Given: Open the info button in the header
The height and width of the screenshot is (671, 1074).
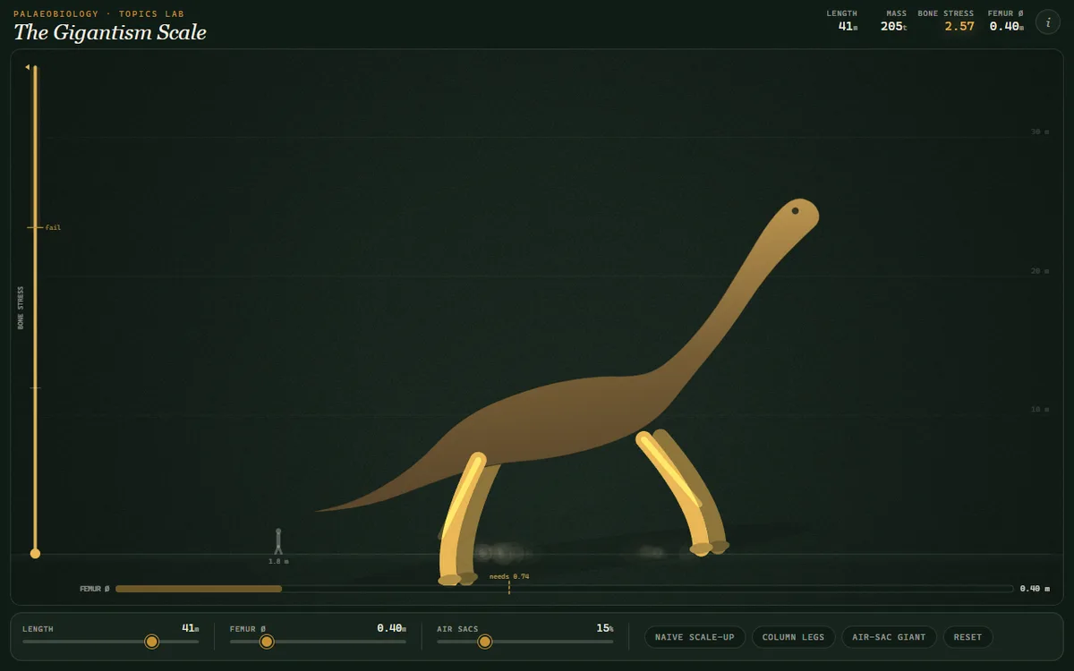Looking at the screenshot, I should tap(1048, 22).
